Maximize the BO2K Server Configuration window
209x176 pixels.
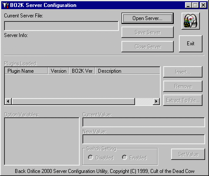(195, 5)
